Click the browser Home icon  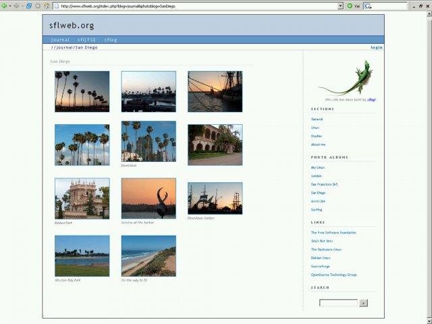tap(47, 6)
